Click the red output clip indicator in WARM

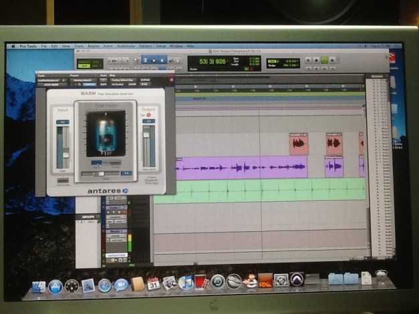pyautogui.click(x=148, y=115)
